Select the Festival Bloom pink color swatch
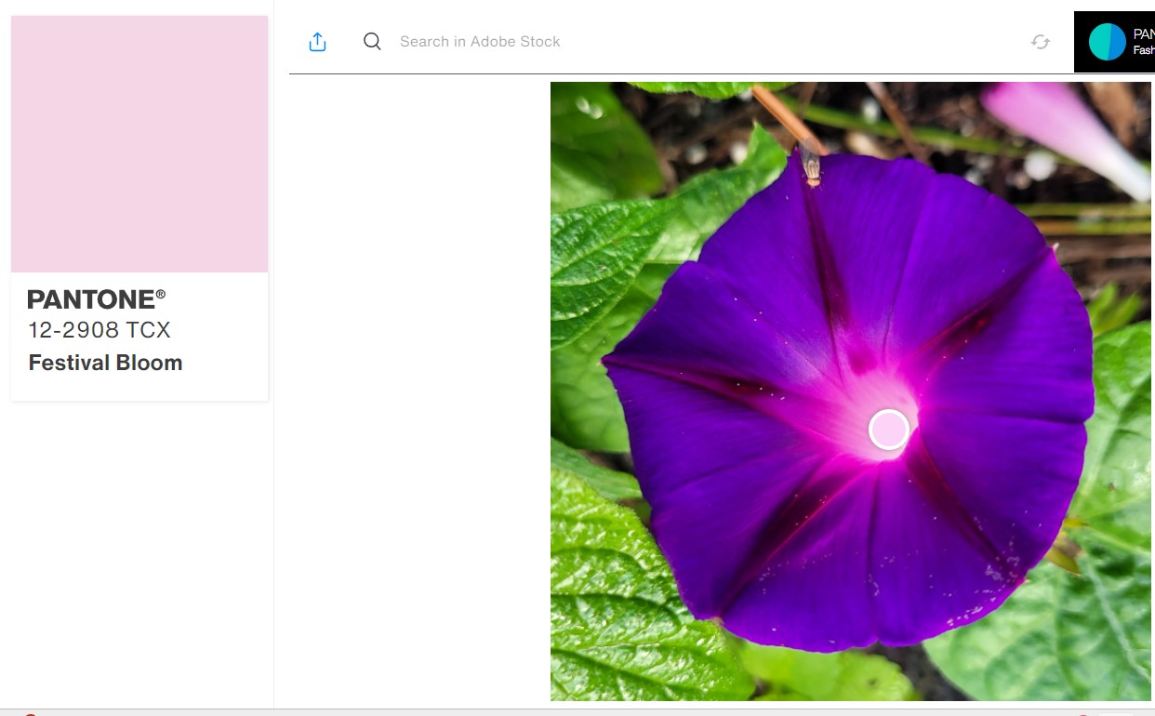 (x=139, y=144)
